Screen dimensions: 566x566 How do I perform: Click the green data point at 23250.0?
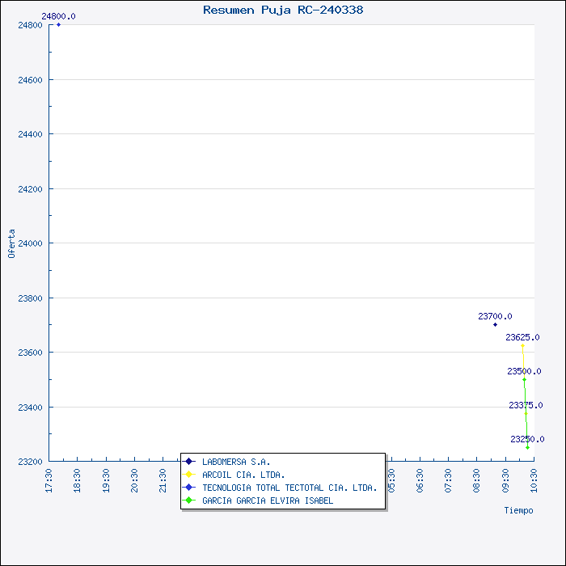tap(527, 447)
